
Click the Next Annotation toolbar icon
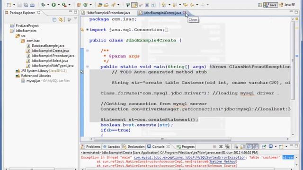point(164,5)
